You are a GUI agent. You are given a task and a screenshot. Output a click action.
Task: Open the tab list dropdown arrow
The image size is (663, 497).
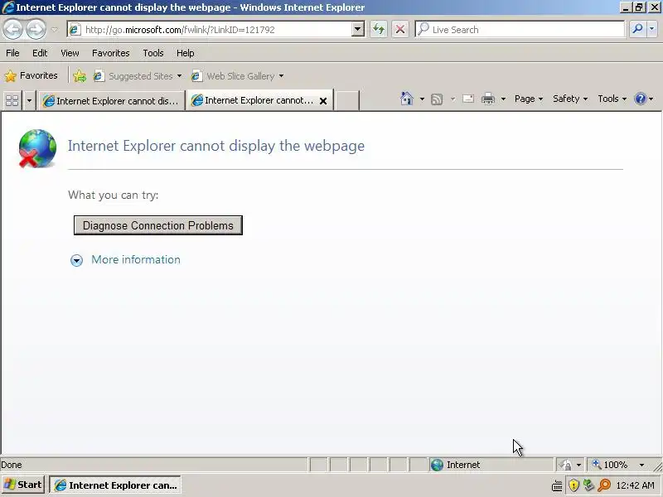pyautogui.click(x=29, y=100)
